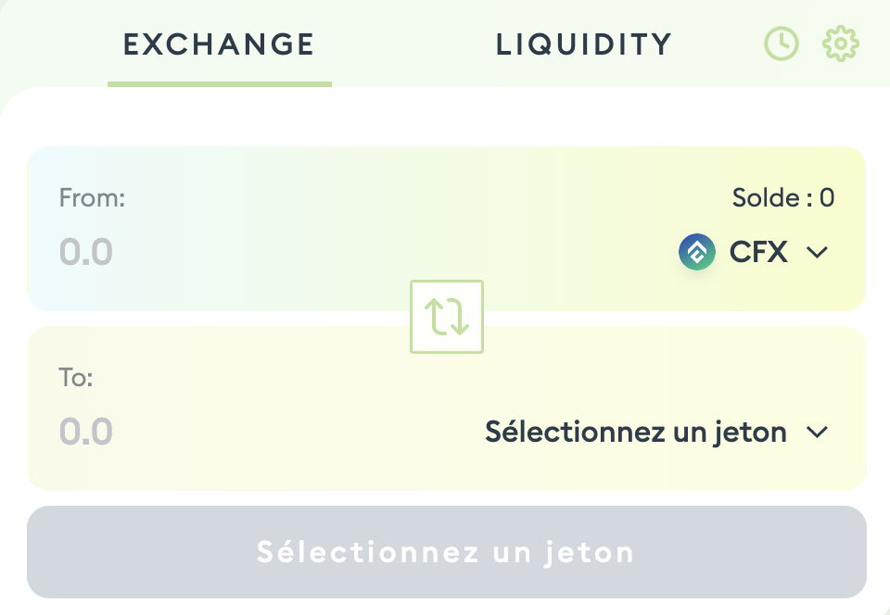Swap the From and To tokens
This screenshot has width=890, height=615.
[x=447, y=317]
